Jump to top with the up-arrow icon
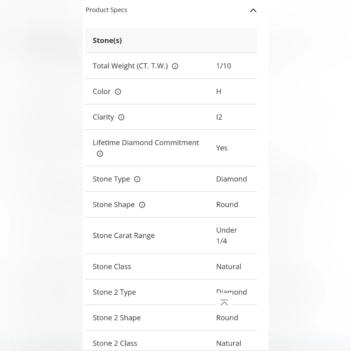The image size is (351, 351). (x=224, y=303)
